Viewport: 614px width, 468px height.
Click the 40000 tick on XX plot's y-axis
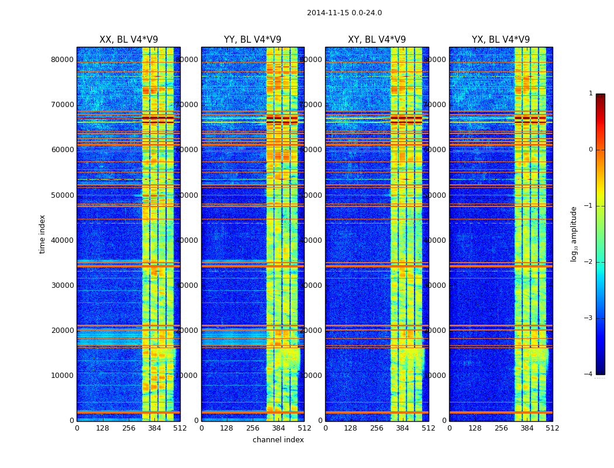(63, 240)
